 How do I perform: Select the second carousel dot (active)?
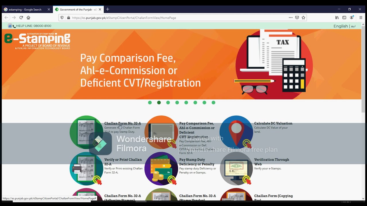coord(159,102)
